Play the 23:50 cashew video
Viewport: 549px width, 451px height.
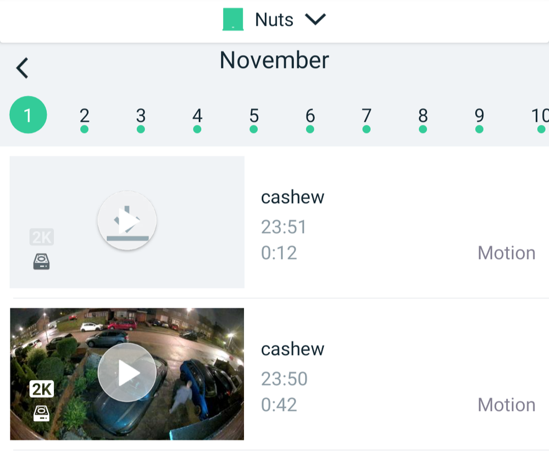tap(127, 372)
